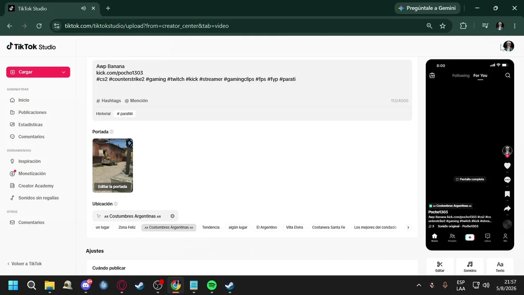The height and width of the screenshot is (295, 524).
Task: Choose the 'algún lugar' location chip
Action: point(238,227)
